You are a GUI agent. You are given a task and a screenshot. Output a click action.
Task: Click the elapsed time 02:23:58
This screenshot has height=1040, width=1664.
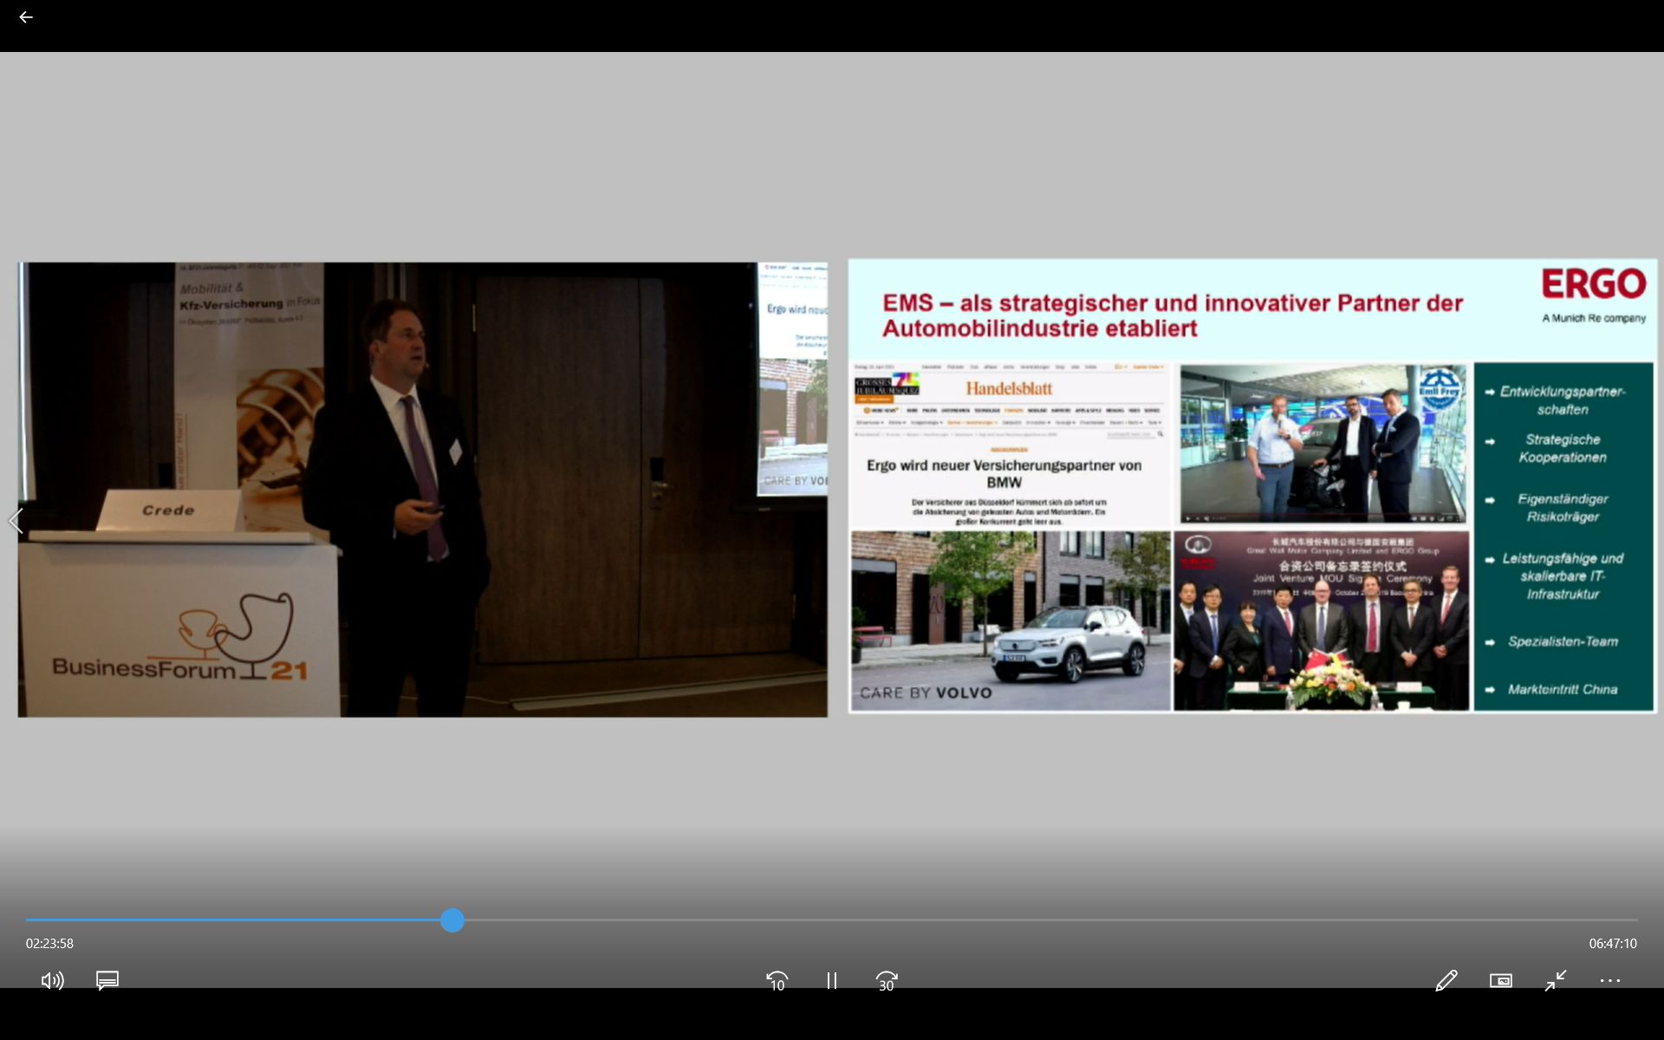pos(49,943)
